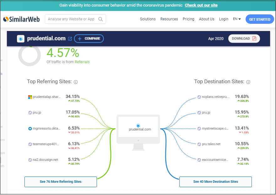Open the mystreetscape.c... destination site

pos(215,128)
